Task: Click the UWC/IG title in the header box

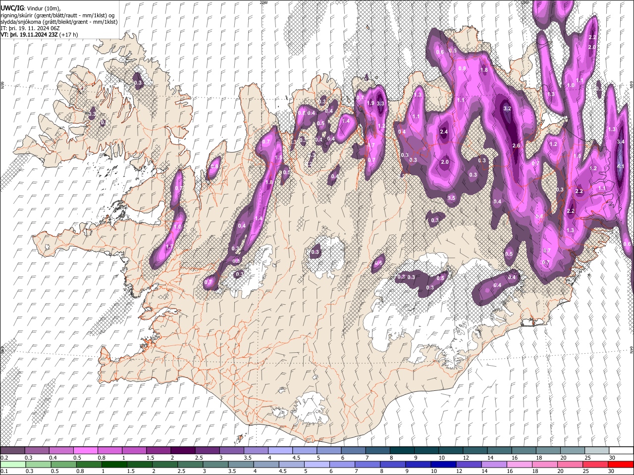Action: (12, 8)
